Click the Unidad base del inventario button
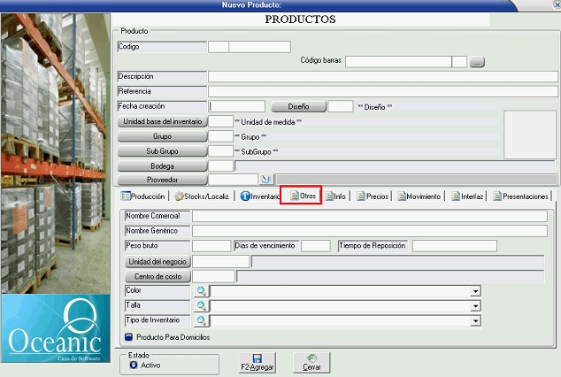The image size is (561, 377). (163, 121)
